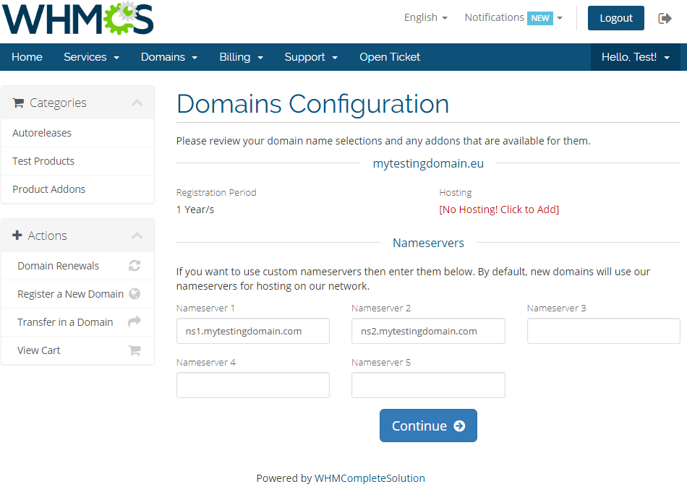Expand the Support menu

pyautogui.click(x=311, y=57)
